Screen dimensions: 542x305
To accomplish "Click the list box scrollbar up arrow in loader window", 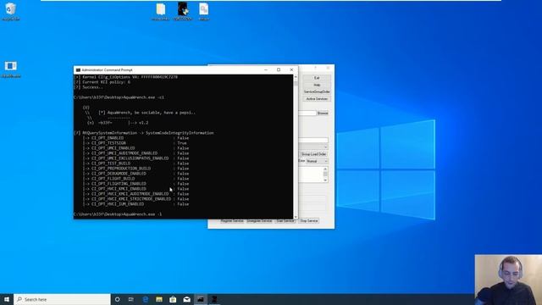I will pos(325,169).
